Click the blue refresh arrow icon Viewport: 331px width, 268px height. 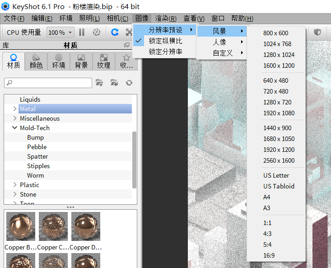coord(115,32)
